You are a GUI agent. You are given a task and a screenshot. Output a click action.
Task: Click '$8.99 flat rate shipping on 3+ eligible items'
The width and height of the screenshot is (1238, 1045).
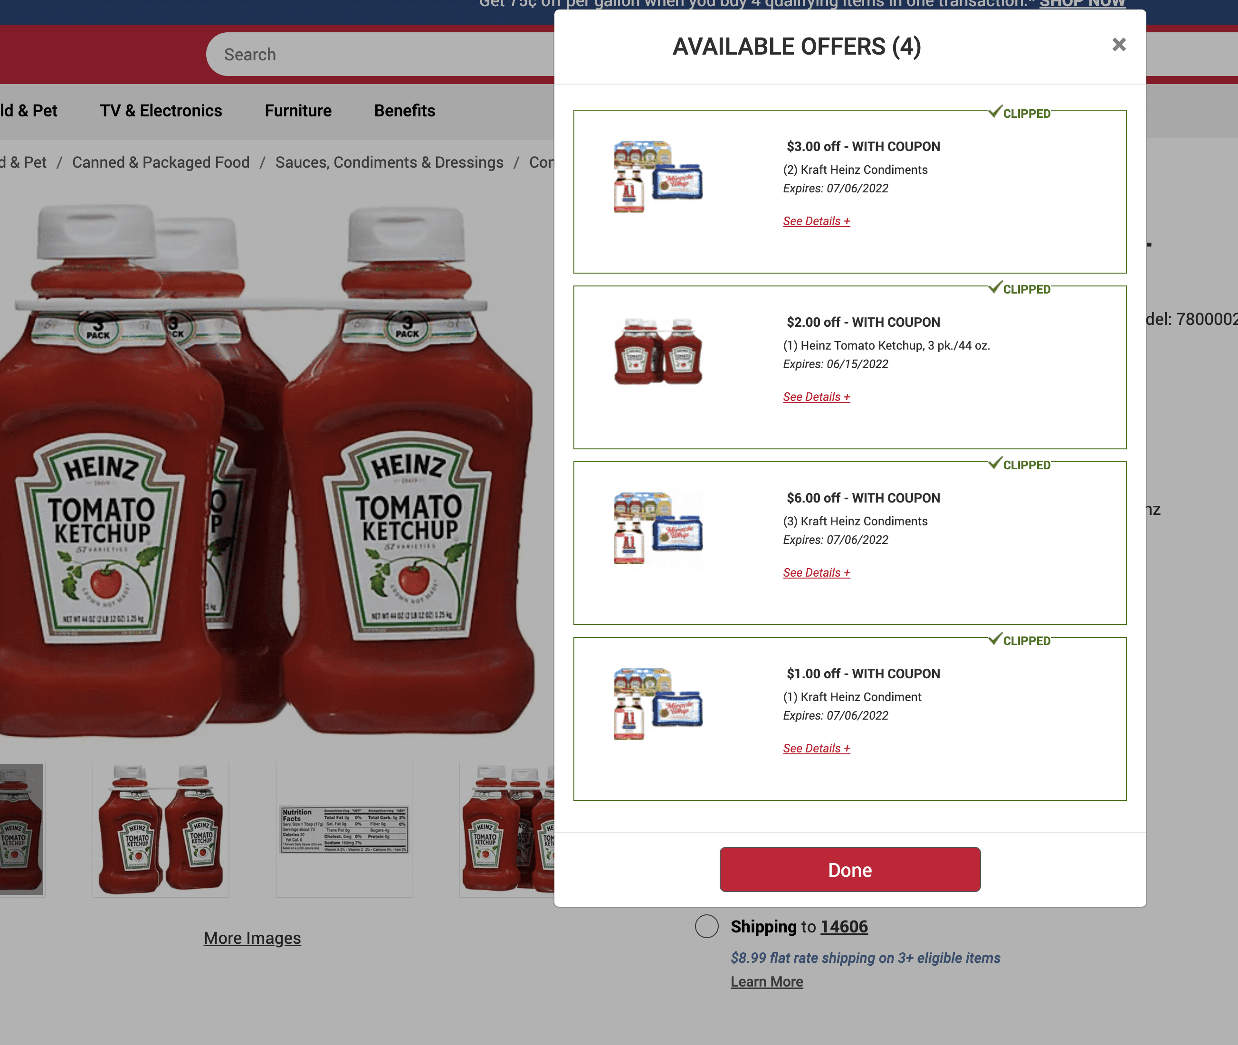pyautogui.click(x=865, y=957)
